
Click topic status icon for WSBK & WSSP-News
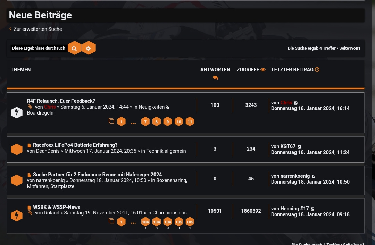pos(17,216)
